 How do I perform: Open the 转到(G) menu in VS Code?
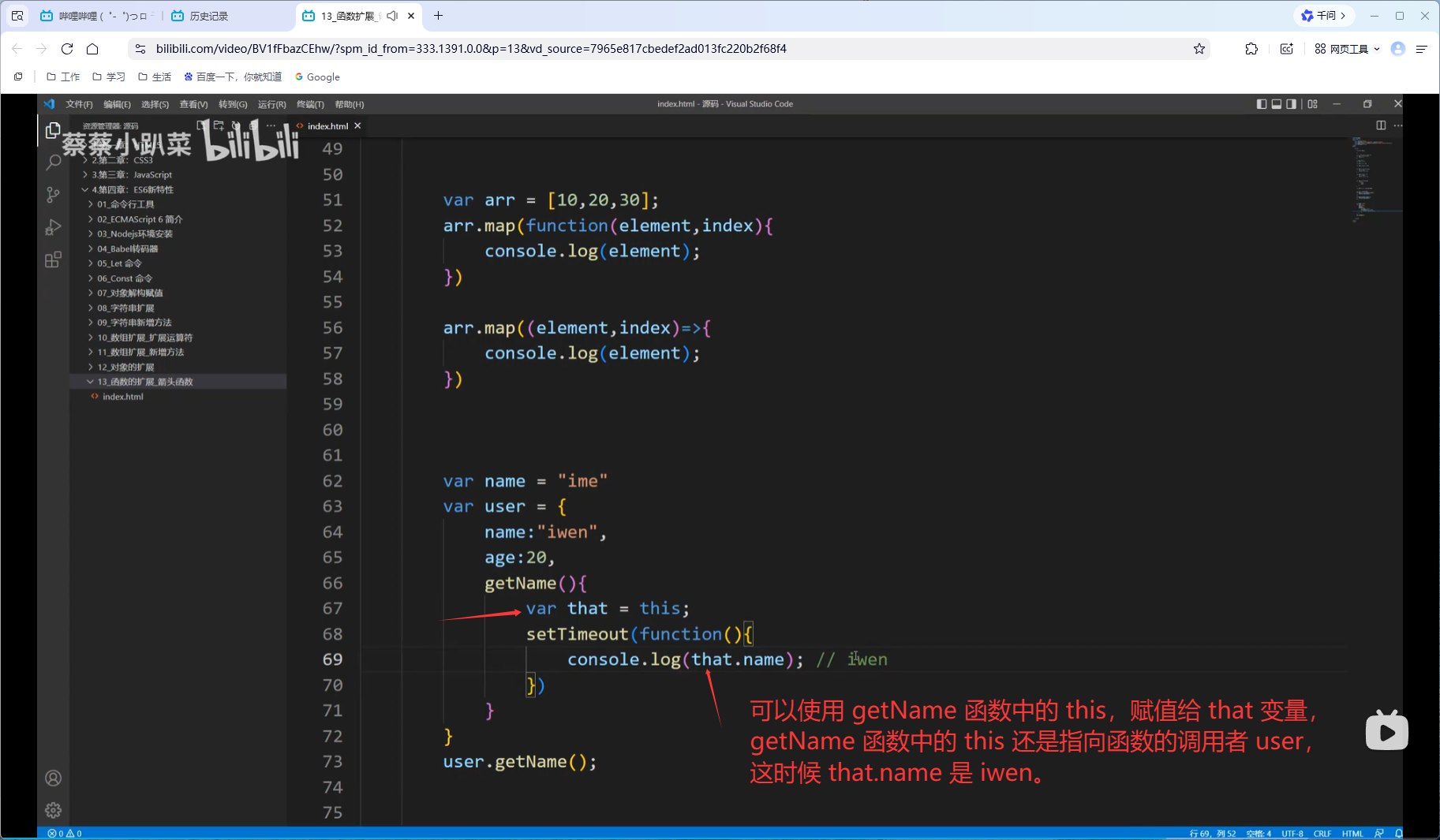pyautogui.click(x=233, y=104)
